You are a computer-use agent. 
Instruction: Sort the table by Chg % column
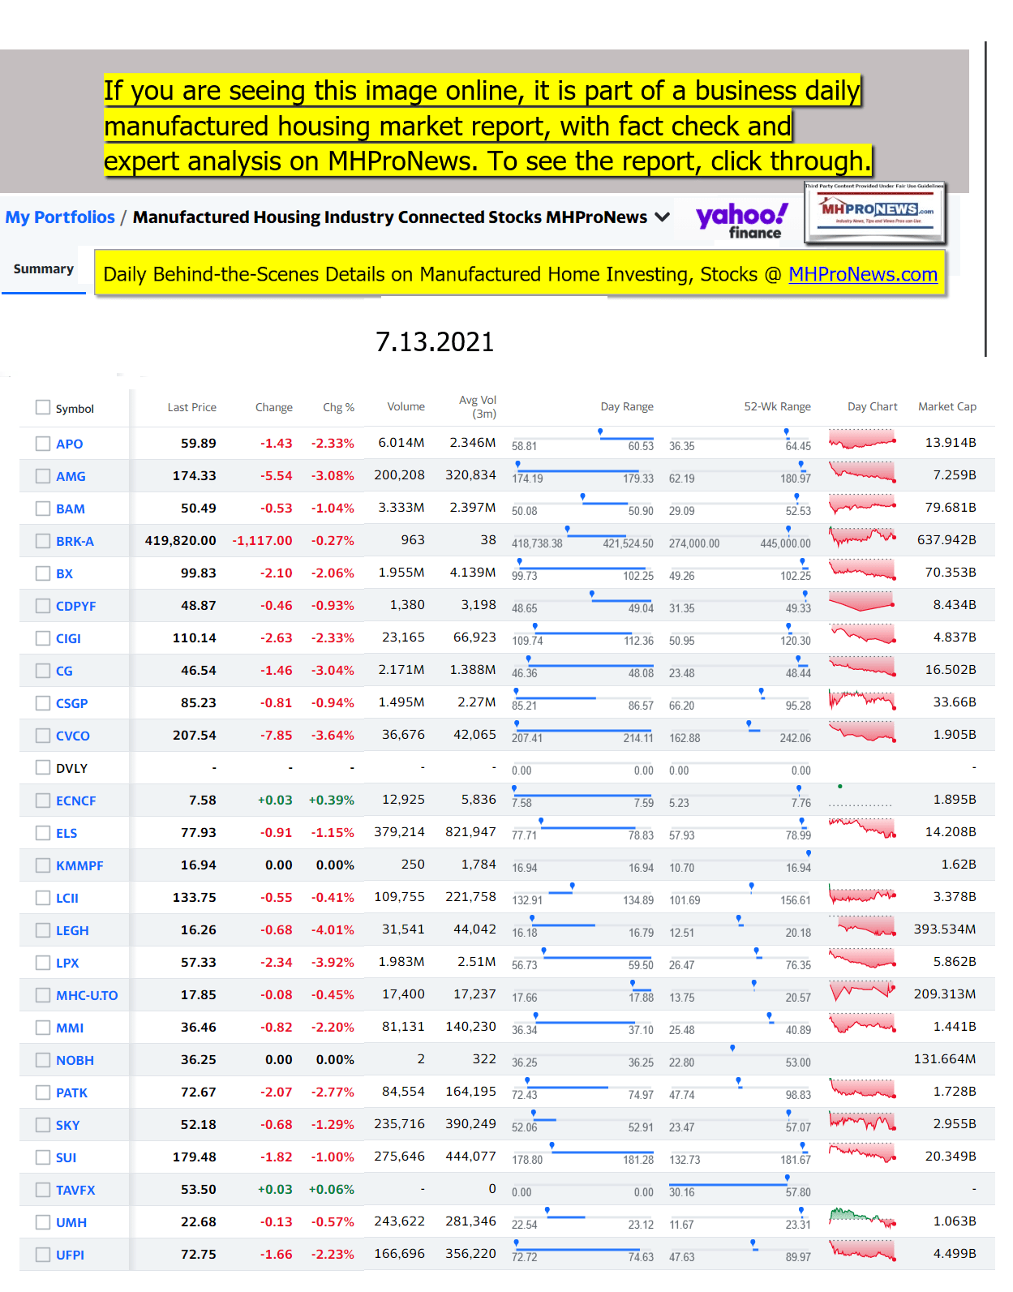pyautogui.click(x=338, y=407)
